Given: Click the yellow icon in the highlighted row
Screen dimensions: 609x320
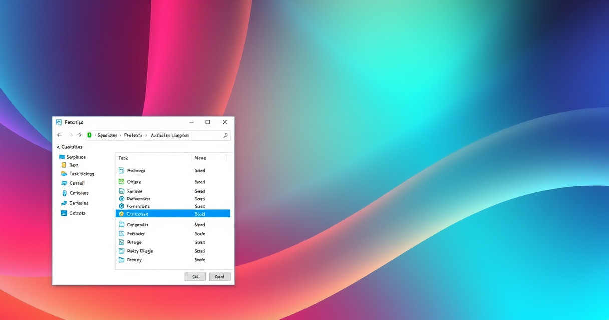Looking at the screenshot, I should tap(121, 214).
